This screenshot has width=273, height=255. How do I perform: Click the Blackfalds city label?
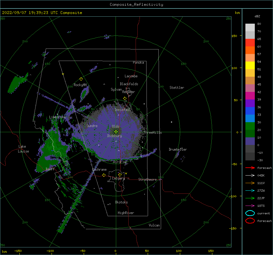129,84
